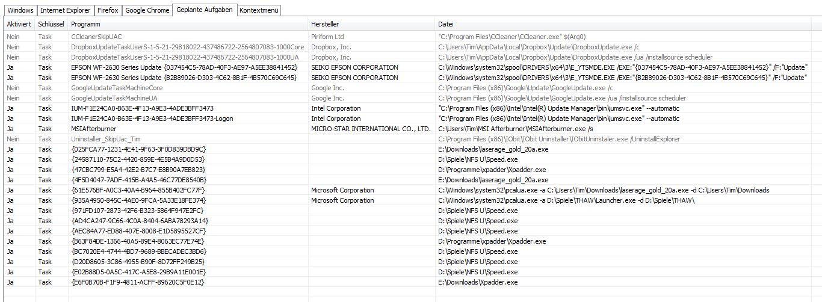Image resolution: width=822 pixels, height=302 pixels.
Task: Select task {971FD107-2873-42F6-B323-5864F947E2FC}
Action: (x=413, y=210)
